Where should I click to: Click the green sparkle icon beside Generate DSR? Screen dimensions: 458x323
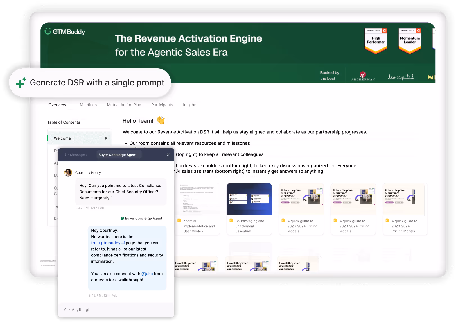(x=21, y=83)
